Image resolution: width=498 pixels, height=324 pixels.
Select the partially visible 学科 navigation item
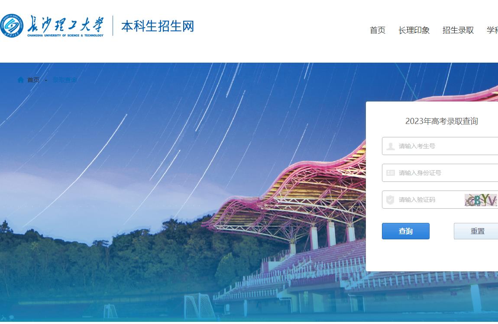point(492,30)
